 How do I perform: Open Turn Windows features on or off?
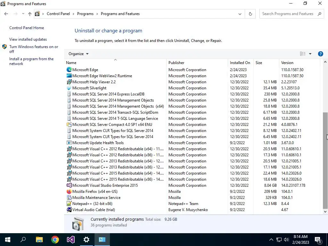pos(33,49)
